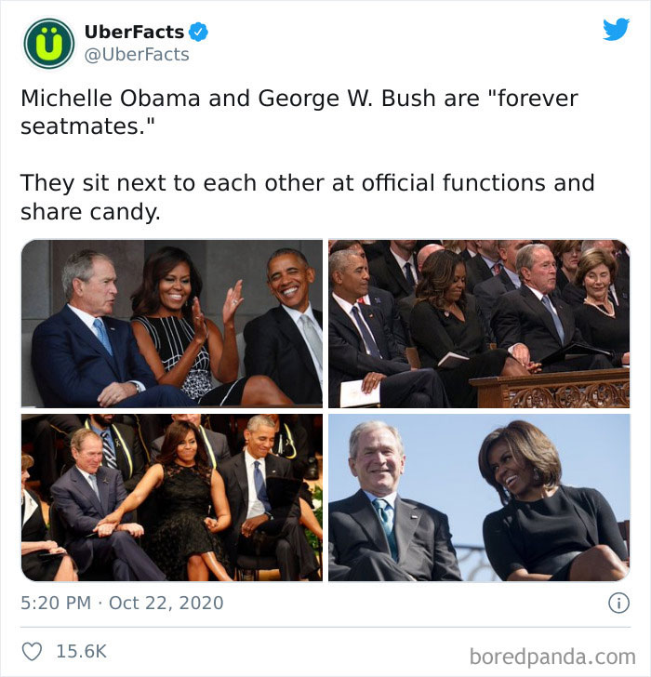Open the UberFacts display name link
The image size is (651, 677).
pyautogui.click(x=134, y=32)
